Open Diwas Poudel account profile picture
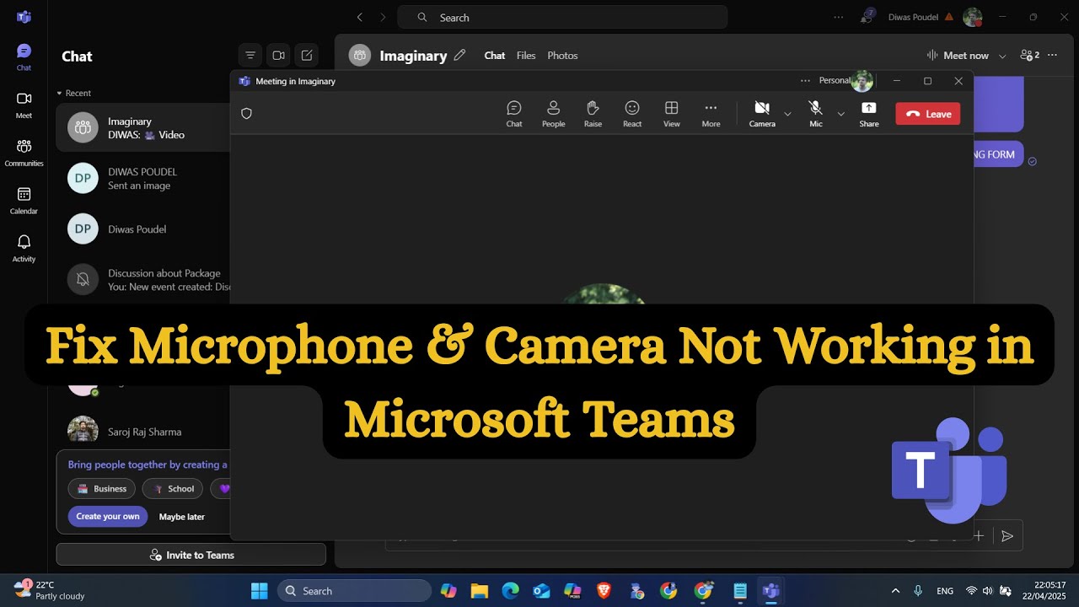1079x607 pixels. (x=972, y=17)
